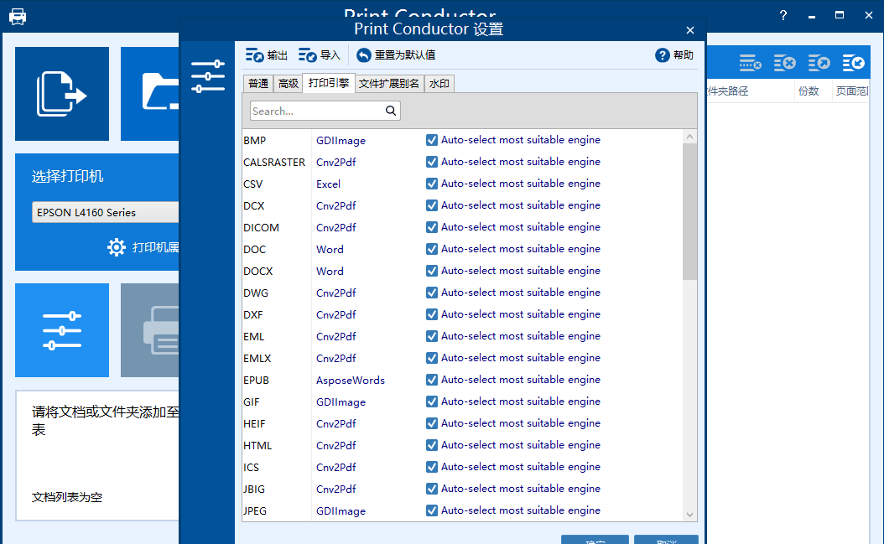This screenshot has height=544, width=884.
Task: Open Excel engine dropdown for CSV
Action: tap(328, 184)
